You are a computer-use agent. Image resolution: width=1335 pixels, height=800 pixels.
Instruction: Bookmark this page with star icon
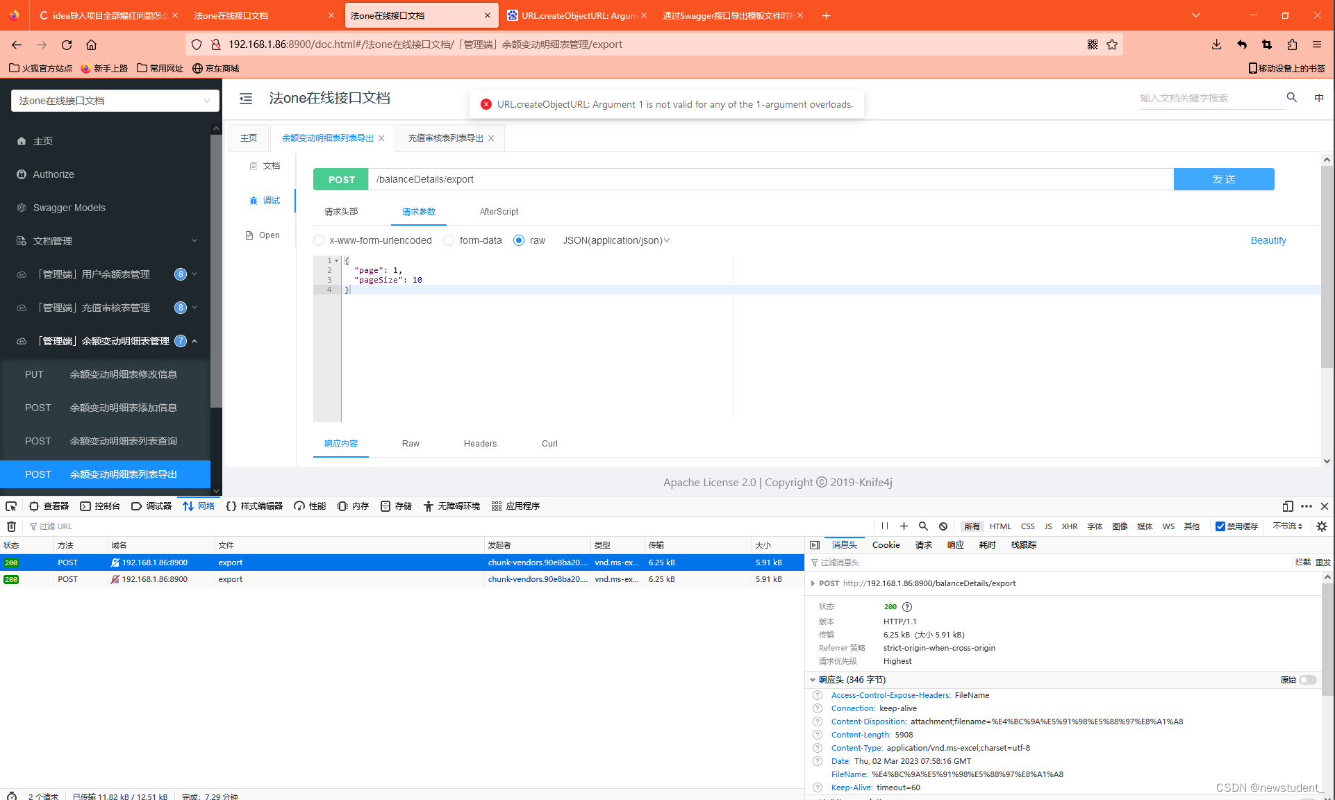click(x=1112, y=44)
